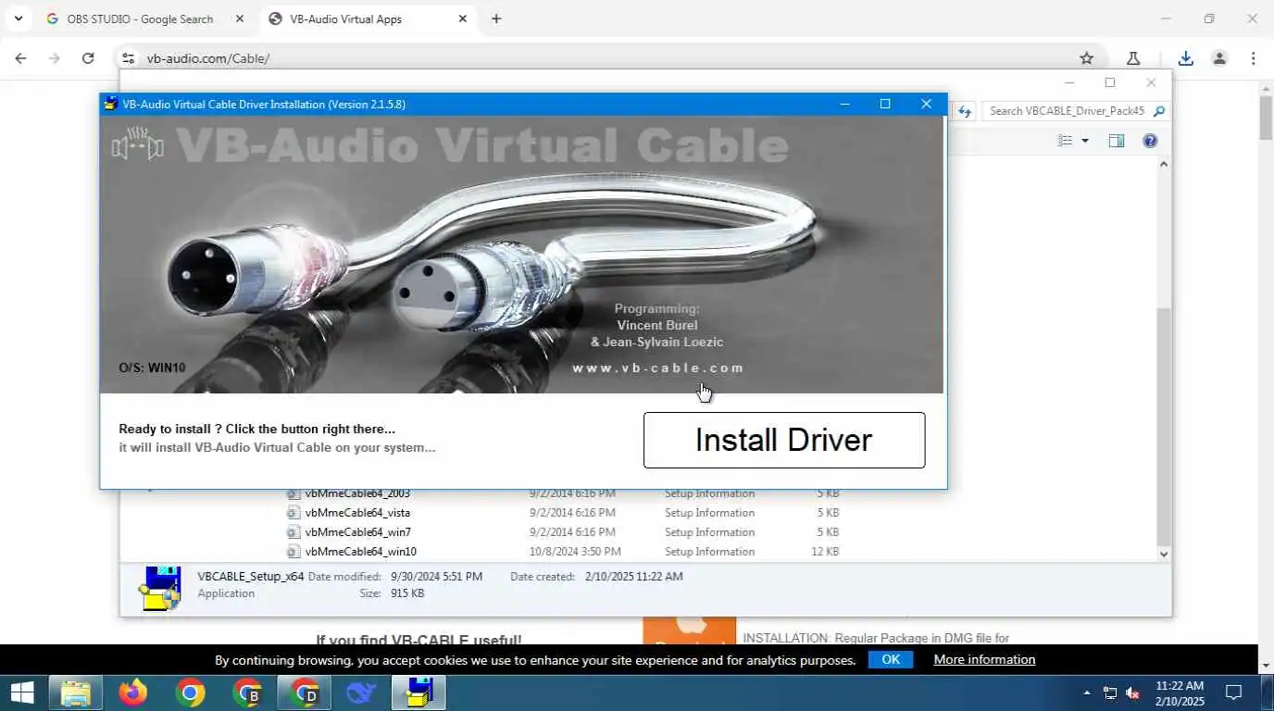Screen dimensions: 1274x711
Task: Open the Windows Start menu
Action: (22, 692)
